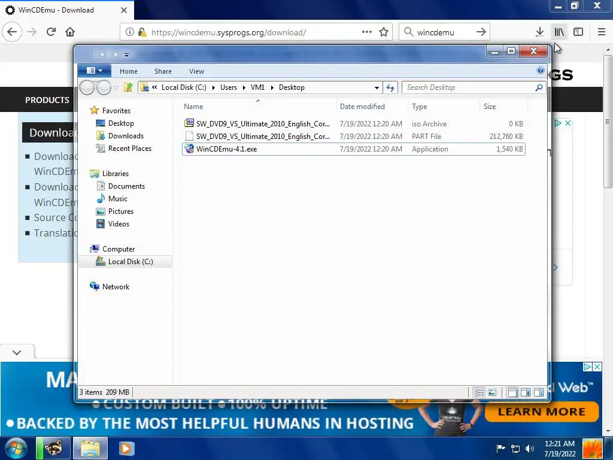Open the Share ribbon tab
The image size is (613, 460).
click(163, 71)
